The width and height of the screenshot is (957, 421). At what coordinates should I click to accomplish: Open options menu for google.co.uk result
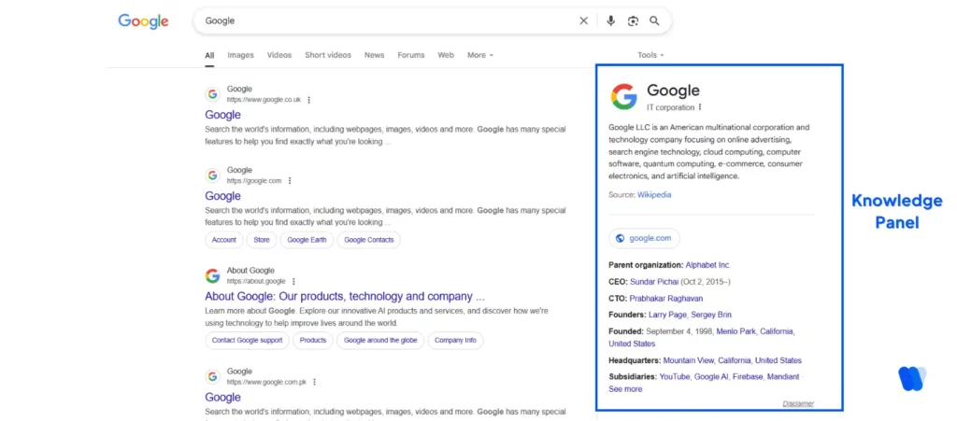309,100
